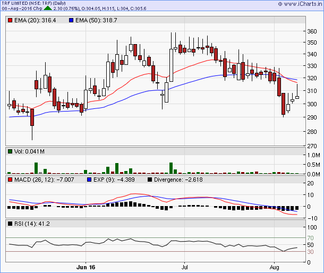Click the RSI 30 oversold level label
The width and height of the screenshot is (324, 273).
[310, 252]
